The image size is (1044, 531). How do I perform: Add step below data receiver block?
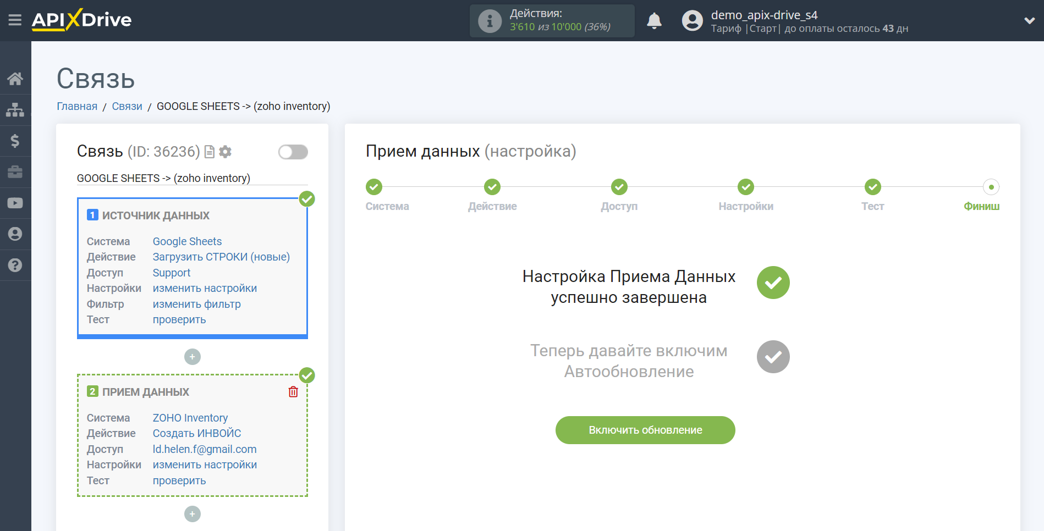pos(193,514)
